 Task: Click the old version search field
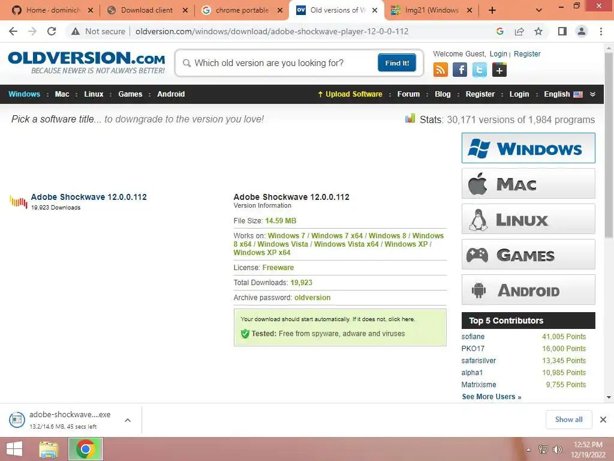(x=278, y=63)
